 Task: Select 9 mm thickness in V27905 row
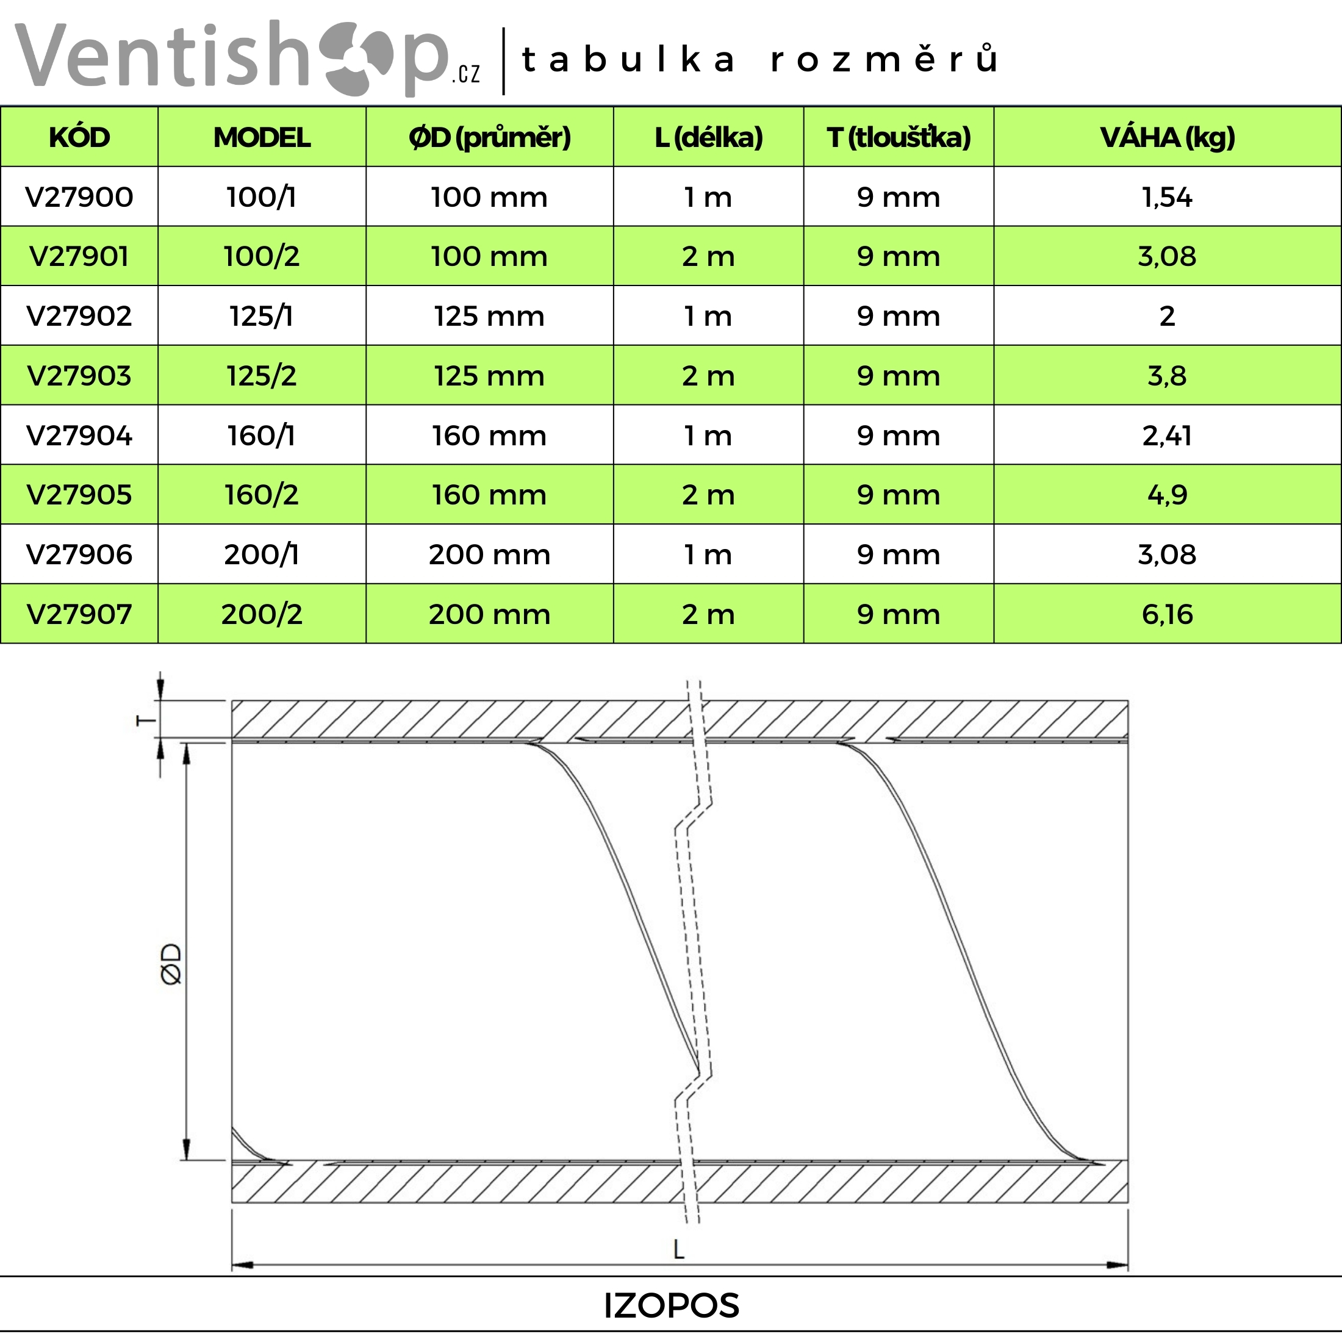[899, 495]
